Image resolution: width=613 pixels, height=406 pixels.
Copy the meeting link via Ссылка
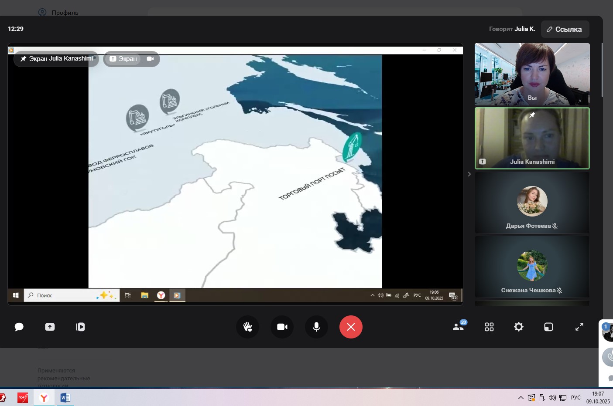(x=565, y=29)
